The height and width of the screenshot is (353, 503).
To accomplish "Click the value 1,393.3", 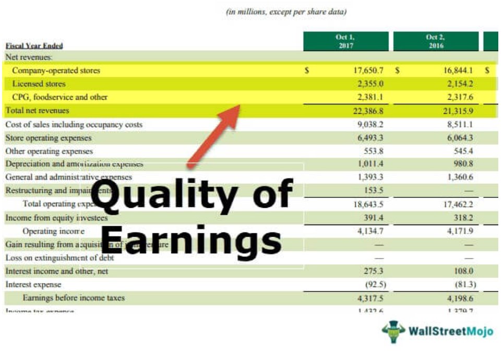I will (370, 177).
